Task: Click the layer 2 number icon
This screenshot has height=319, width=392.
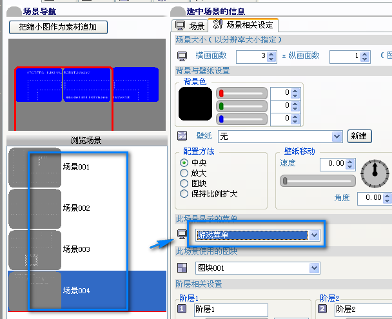Action: pyautogui.click(x=322, y=309)
